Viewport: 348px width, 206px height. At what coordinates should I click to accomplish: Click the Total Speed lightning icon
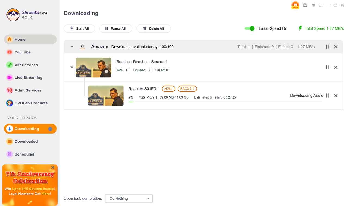(300, 28)
